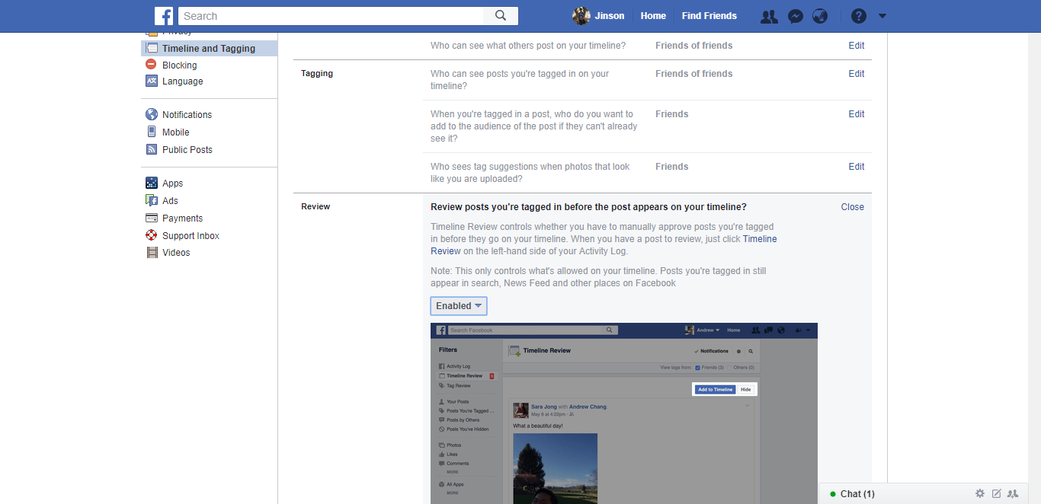Click the Mobile phone icon

151,132
